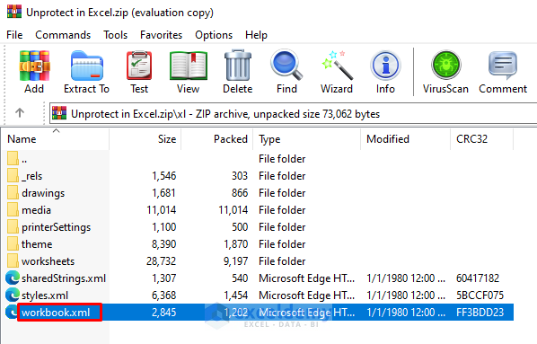
Task: Go up one level with the arrow
Action: tap(20, 113)
